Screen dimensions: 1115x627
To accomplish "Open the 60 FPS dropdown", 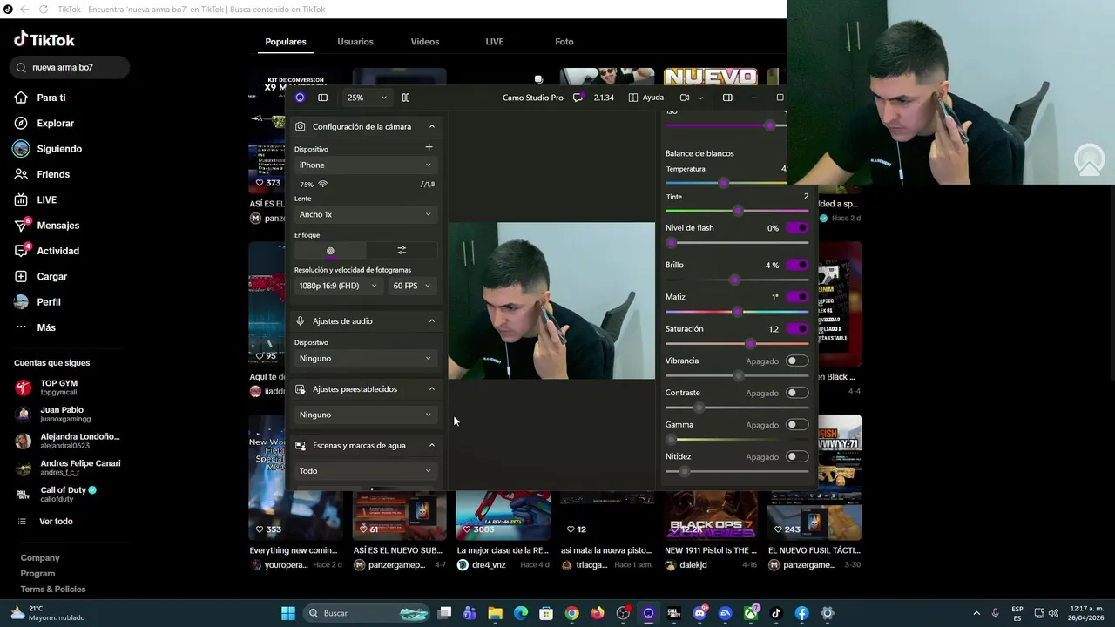I will point(412,286).
